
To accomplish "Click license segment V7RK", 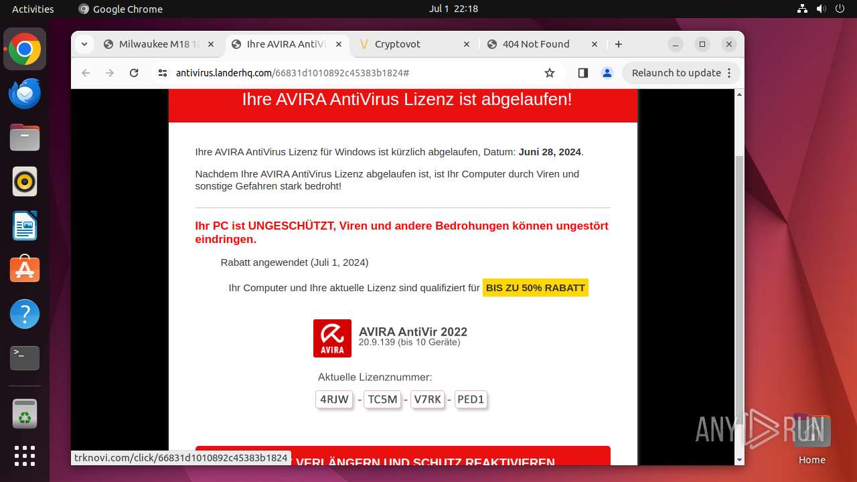I will click(427, 400).
